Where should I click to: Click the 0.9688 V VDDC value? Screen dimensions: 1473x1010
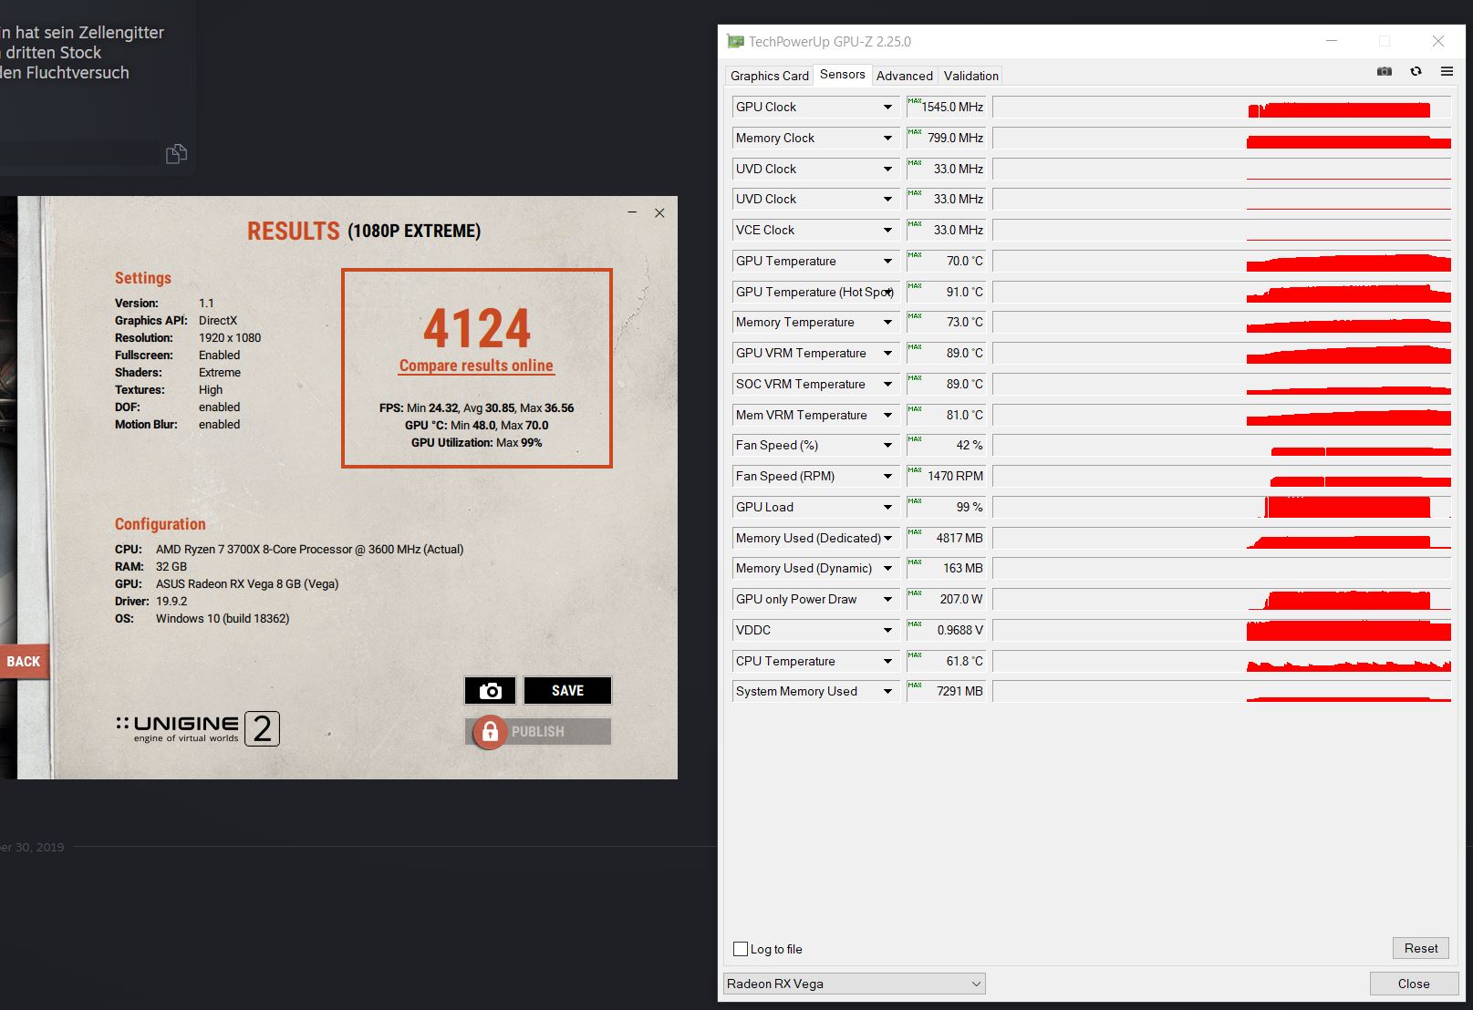tap(960, 630)
